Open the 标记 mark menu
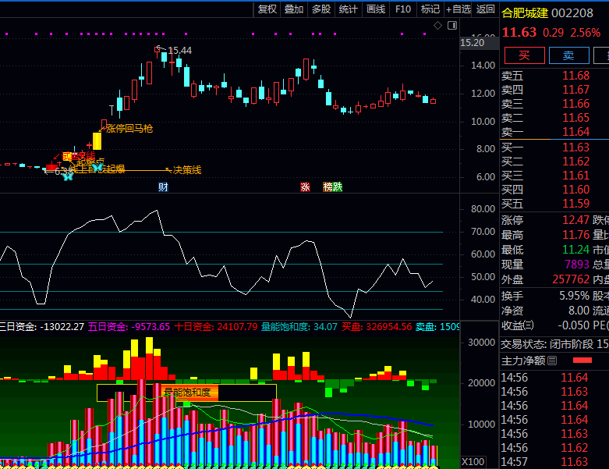This screenshot has width=609, height=469. pos(430,9)
